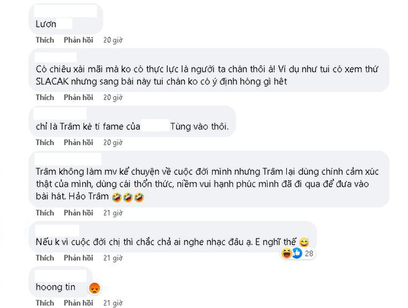The image size is (408, 308).
Task: Reply to the "Lươn" comment
Action: [79, 40]
